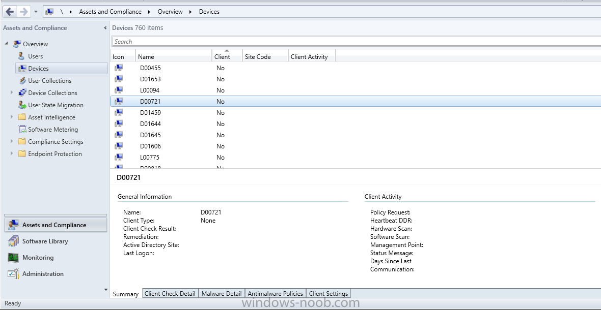Image resolution: width=601 pixels, height=310 pixels.
Task: Open dropdown arrow after Overview breadcrumb
Action: click(190, 12)
